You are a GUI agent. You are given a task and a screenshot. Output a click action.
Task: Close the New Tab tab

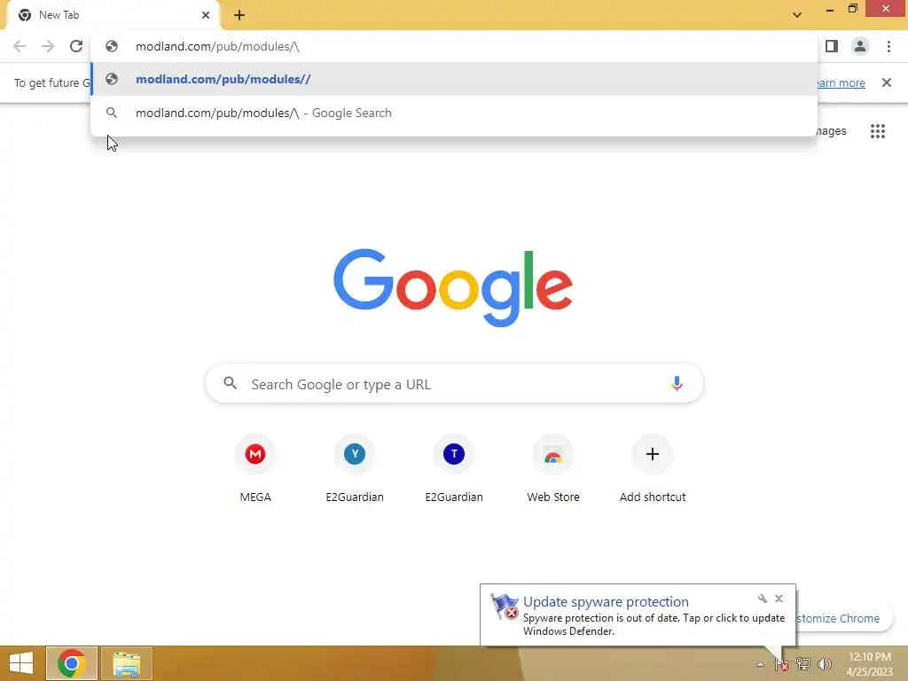click(x=206, y=15)
